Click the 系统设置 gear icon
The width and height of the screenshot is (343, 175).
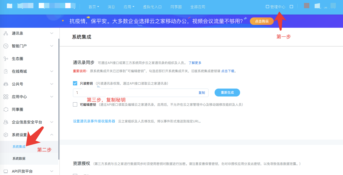click(6, 135)
